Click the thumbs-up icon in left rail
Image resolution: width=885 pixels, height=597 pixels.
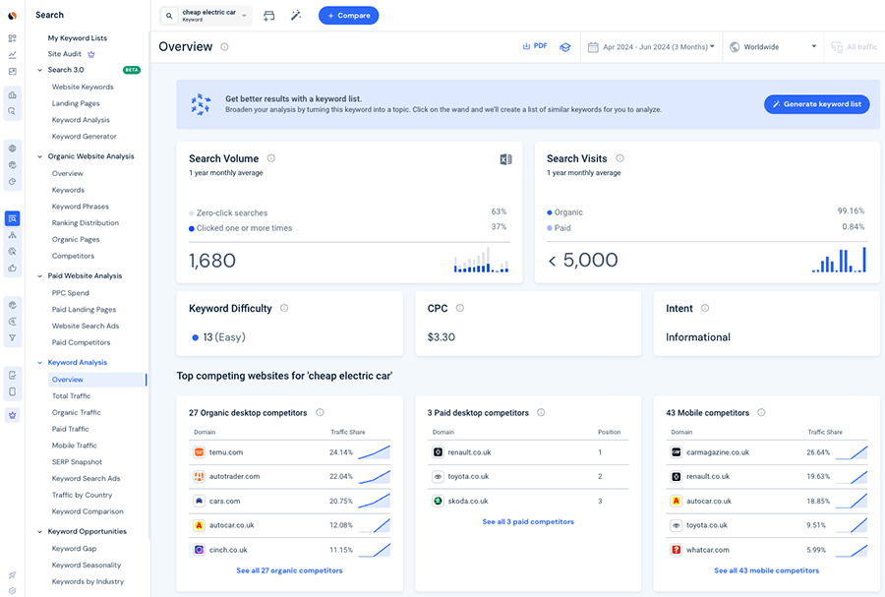tap(13, 269)
